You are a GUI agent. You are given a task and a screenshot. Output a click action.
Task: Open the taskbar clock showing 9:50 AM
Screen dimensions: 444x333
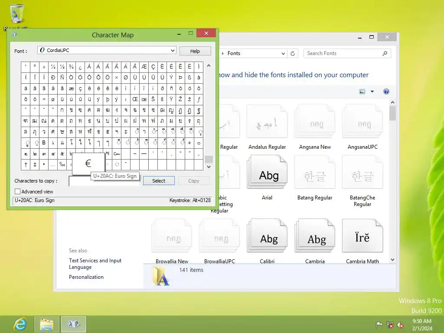[x=422, y=325]
